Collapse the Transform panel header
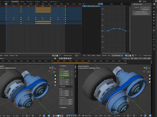157x117 pixels. click(63, 66)
